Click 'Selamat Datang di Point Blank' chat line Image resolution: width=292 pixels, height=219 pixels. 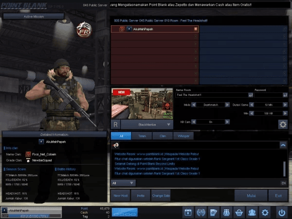(x=145, y=164)
